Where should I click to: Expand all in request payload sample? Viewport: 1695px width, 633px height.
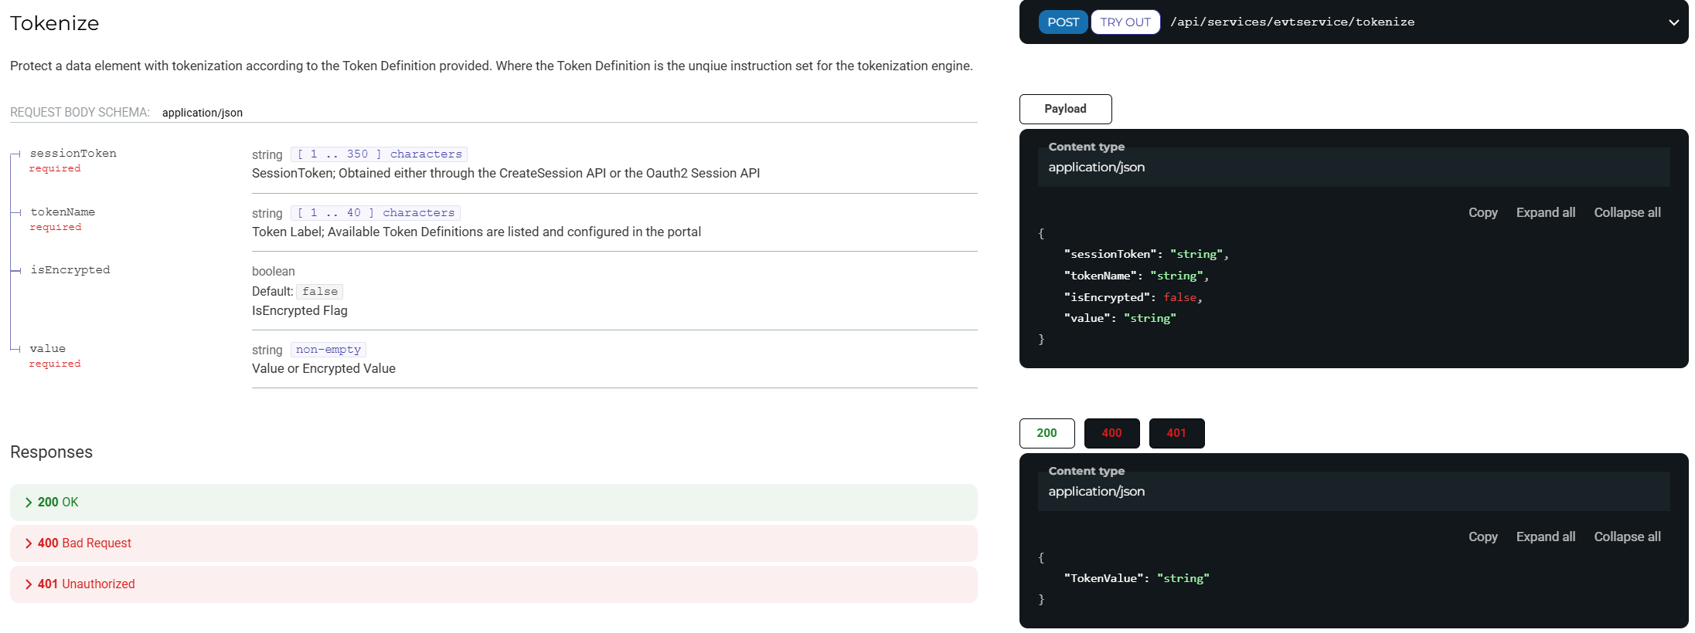(x=1545, y=212)
